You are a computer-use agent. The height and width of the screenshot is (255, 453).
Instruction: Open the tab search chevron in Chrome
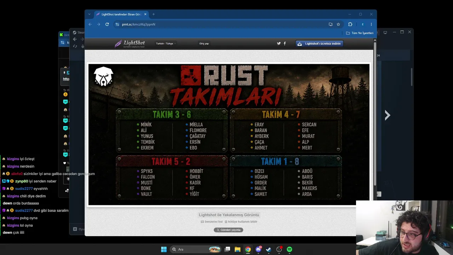tap(89, 14)
